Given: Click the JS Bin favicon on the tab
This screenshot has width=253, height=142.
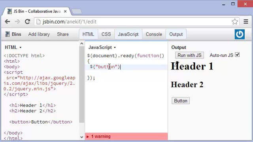Looking at the screenshot, I should pyautogui.click(x=9, y=11).
